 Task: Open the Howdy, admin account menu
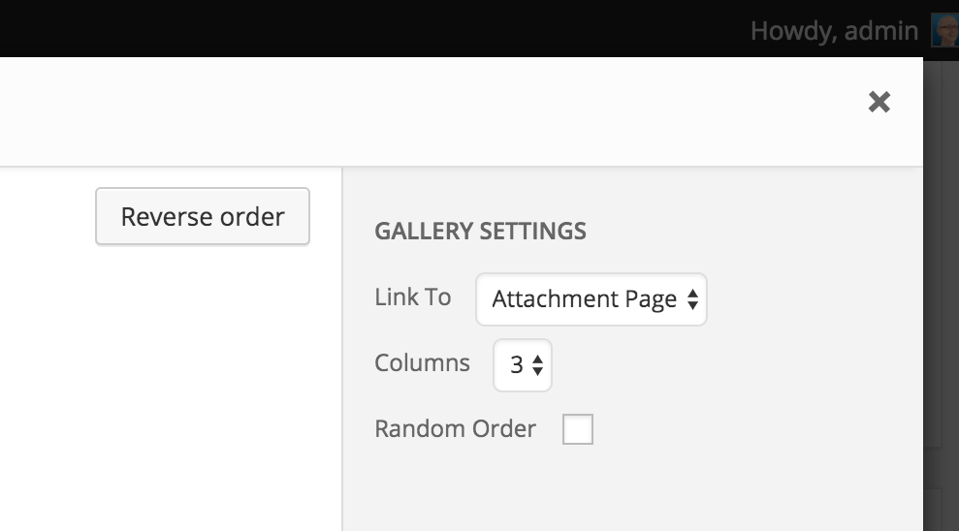click(x=834, y=31)
